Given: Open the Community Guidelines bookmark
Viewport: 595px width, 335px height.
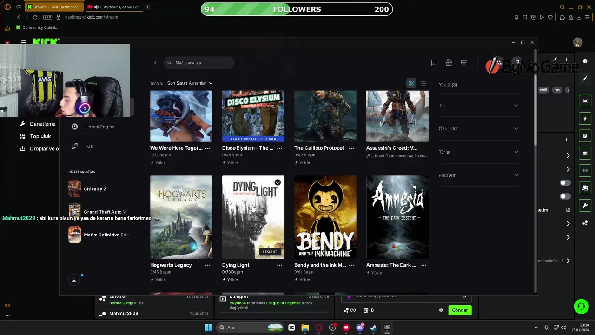Looking at the screenshot, I should 37,27.
